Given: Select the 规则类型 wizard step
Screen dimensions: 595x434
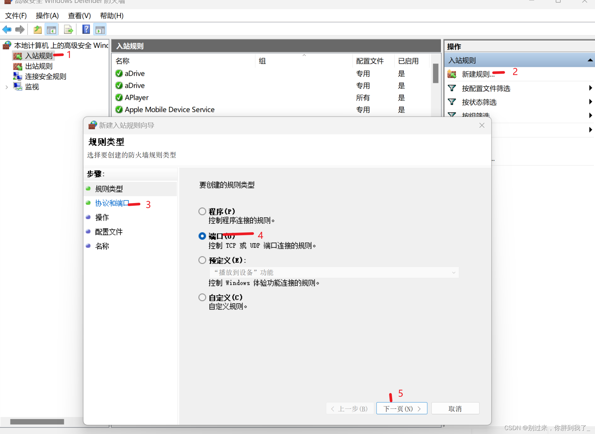Looking at the screenshot, I should [109, 189].
